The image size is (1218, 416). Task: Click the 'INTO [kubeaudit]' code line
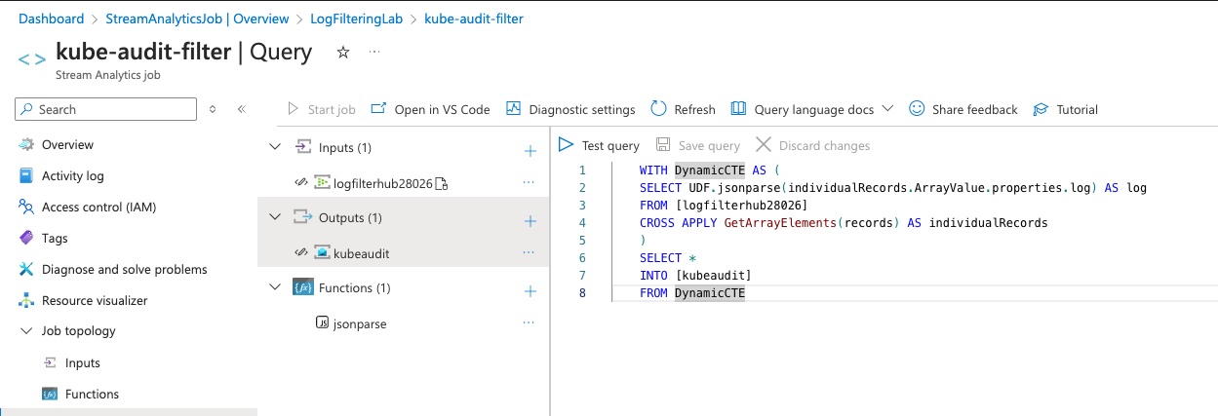pyautogui.click(x=695, y=276)
